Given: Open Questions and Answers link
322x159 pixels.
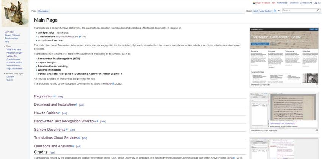Looking at the screenshot, I should tap(54, 146).
